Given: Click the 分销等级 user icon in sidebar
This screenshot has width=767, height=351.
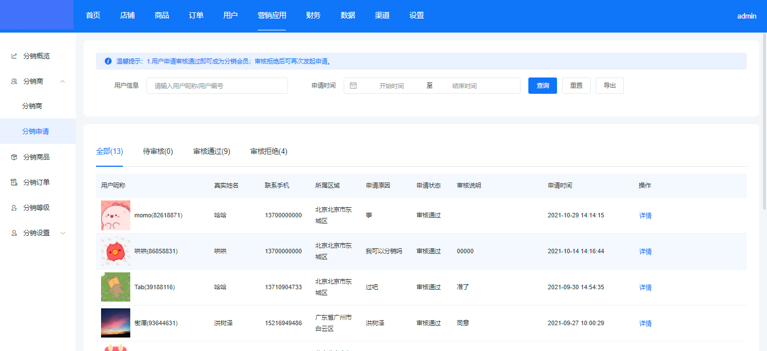Looking at the screenshot, I should click(x=14, y=208).
